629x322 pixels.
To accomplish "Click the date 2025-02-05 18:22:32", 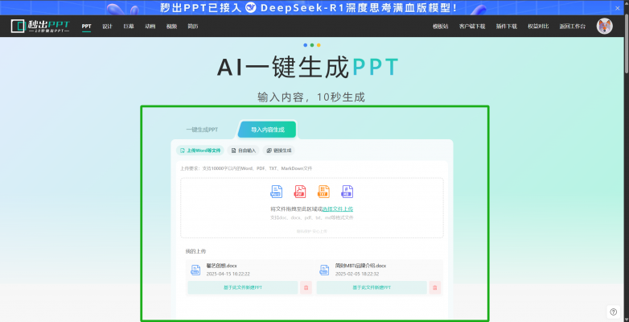I will click(357, 274).
